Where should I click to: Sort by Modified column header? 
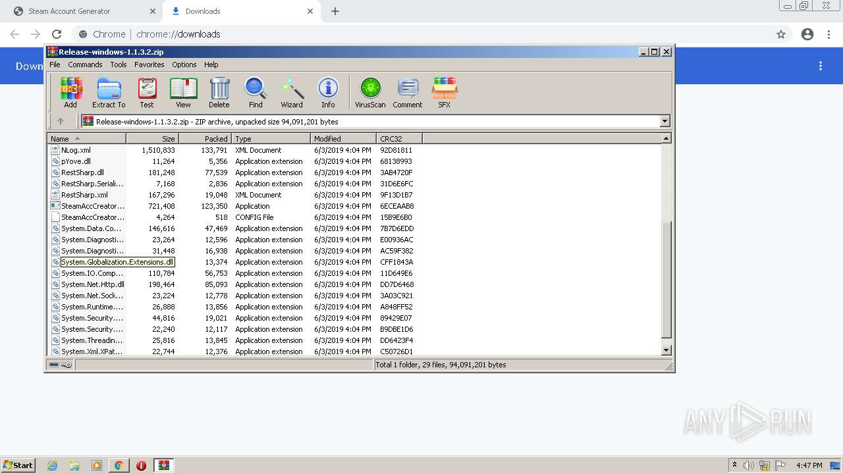pyautogui.click(x=343, y=138)
